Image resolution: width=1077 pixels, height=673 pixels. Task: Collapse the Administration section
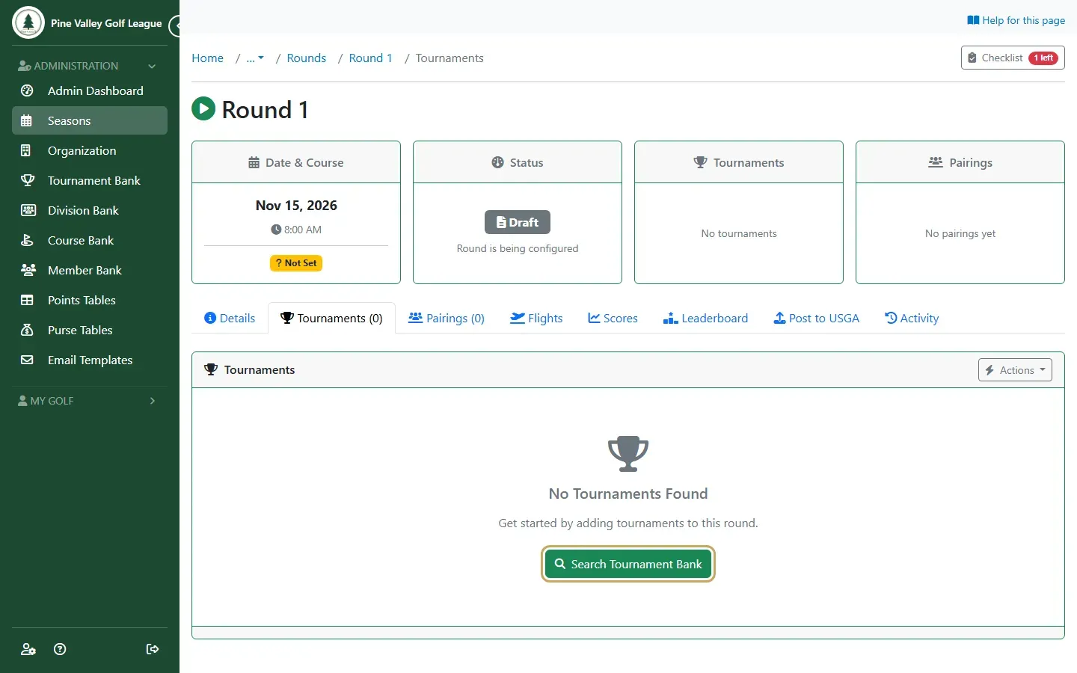tap(90, 66)
